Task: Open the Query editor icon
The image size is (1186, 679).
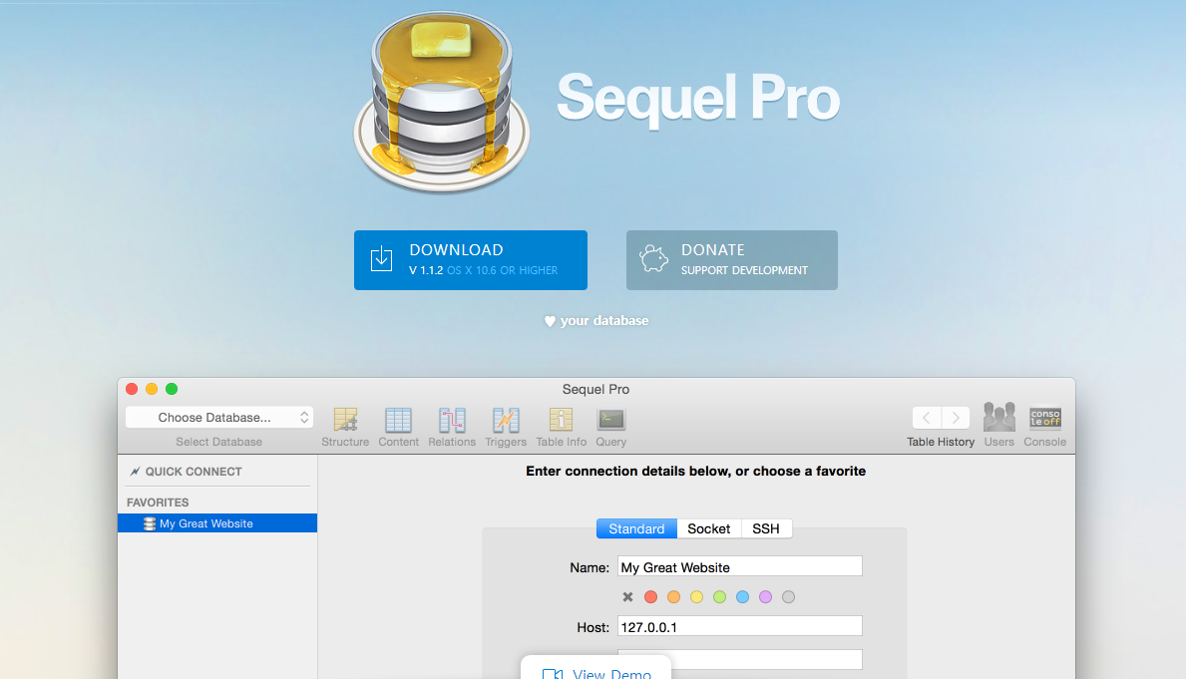Action: tap(611, 419)
